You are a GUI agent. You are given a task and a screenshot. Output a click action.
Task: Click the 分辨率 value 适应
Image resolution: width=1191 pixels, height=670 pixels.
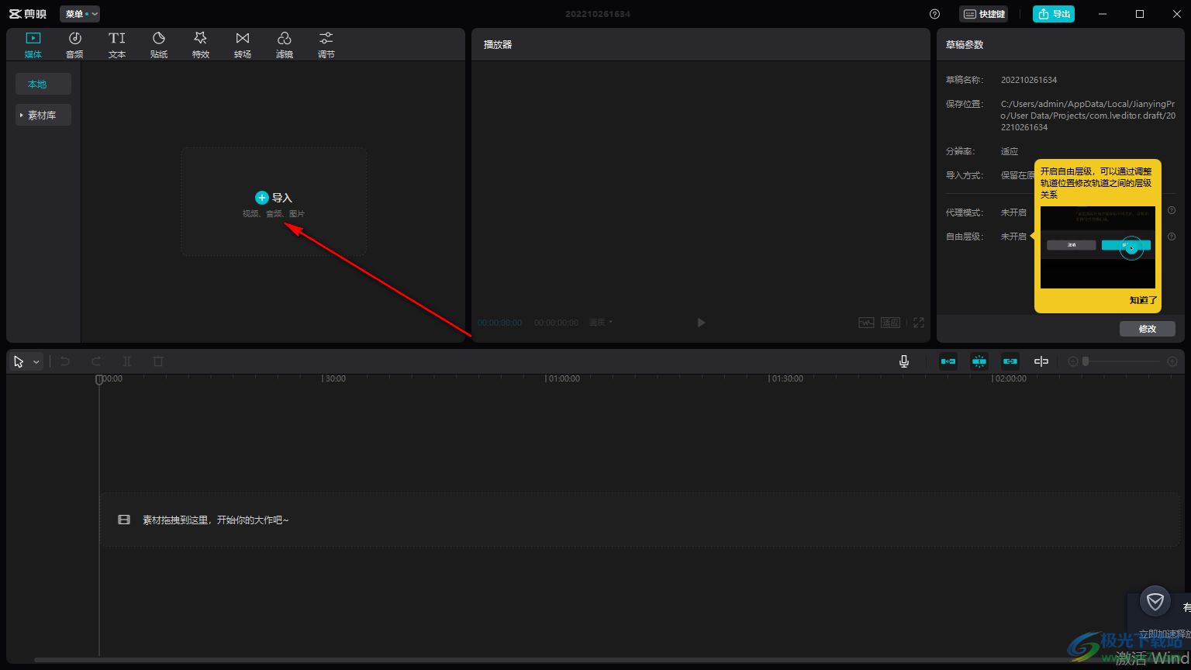pyautogui.click(x=1010, y=151)
